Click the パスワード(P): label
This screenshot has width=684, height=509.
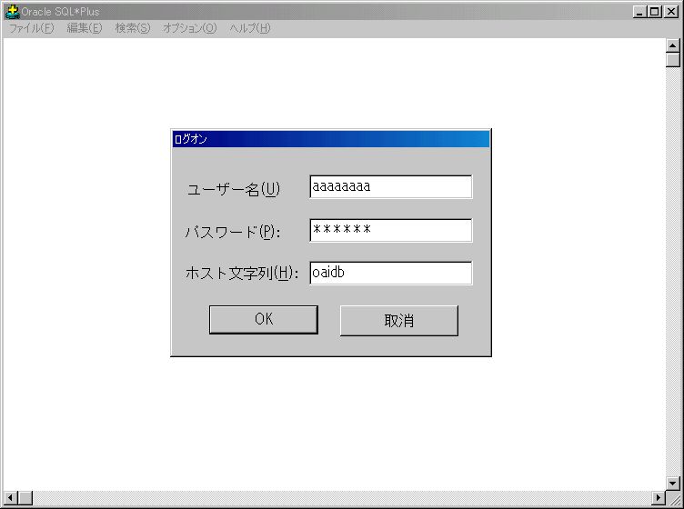(233, 232)
